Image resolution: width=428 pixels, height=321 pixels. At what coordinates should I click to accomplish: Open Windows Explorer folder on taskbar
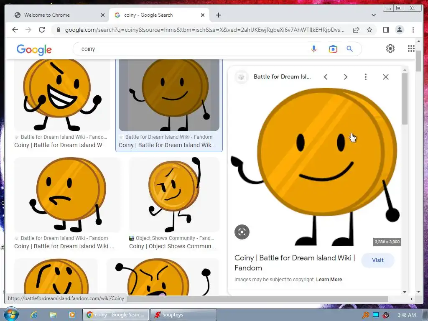click(53, 315)
